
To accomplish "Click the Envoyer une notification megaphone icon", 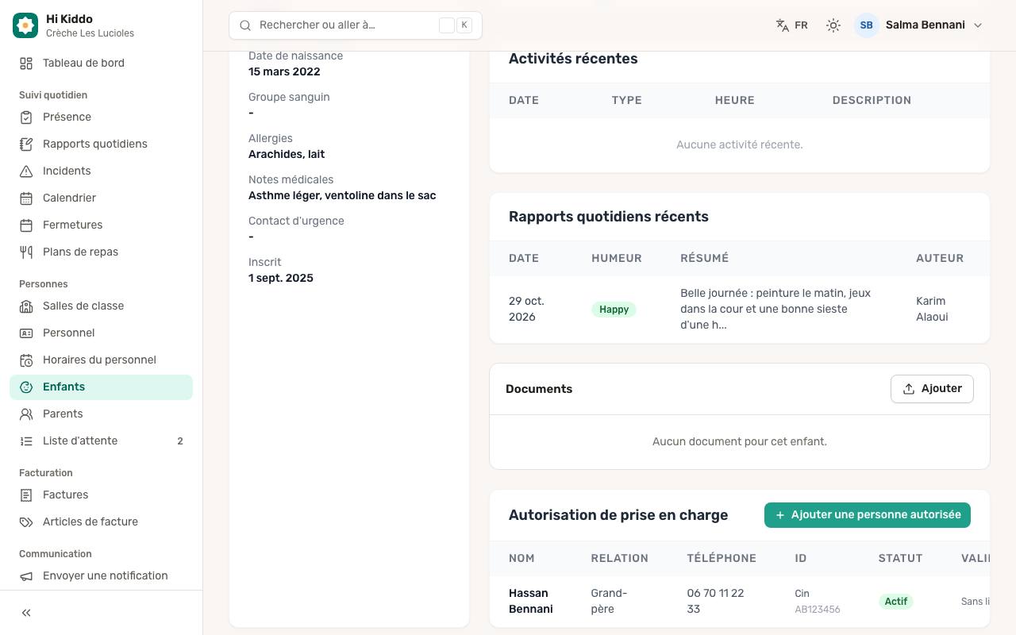I will click(x=26, y=576).
